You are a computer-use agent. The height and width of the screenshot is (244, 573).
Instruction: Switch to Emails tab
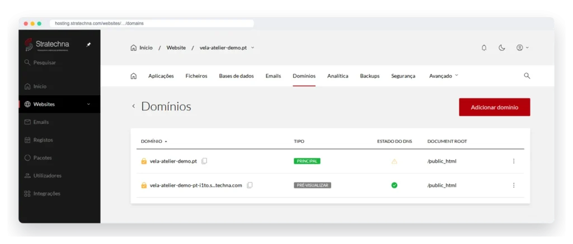tap(273, 76)
